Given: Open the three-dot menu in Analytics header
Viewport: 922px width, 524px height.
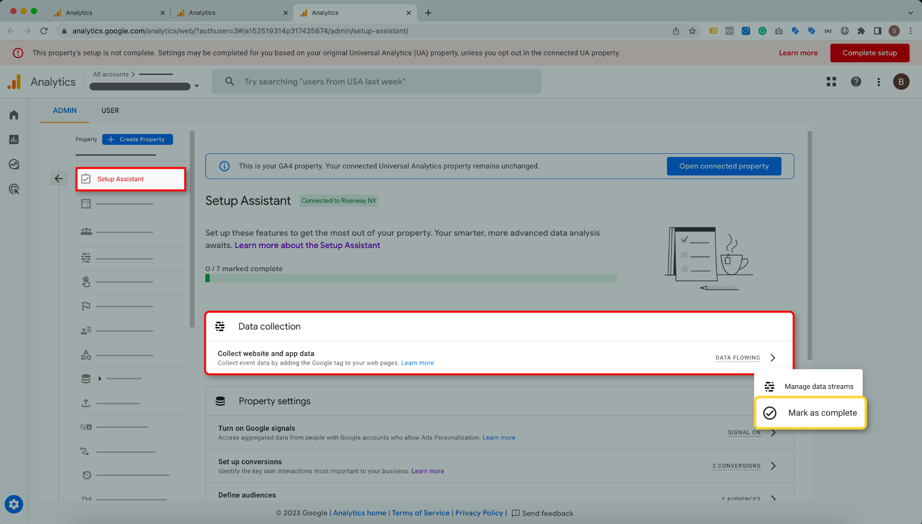Looking at the screenshot, I should pos(879,82).
